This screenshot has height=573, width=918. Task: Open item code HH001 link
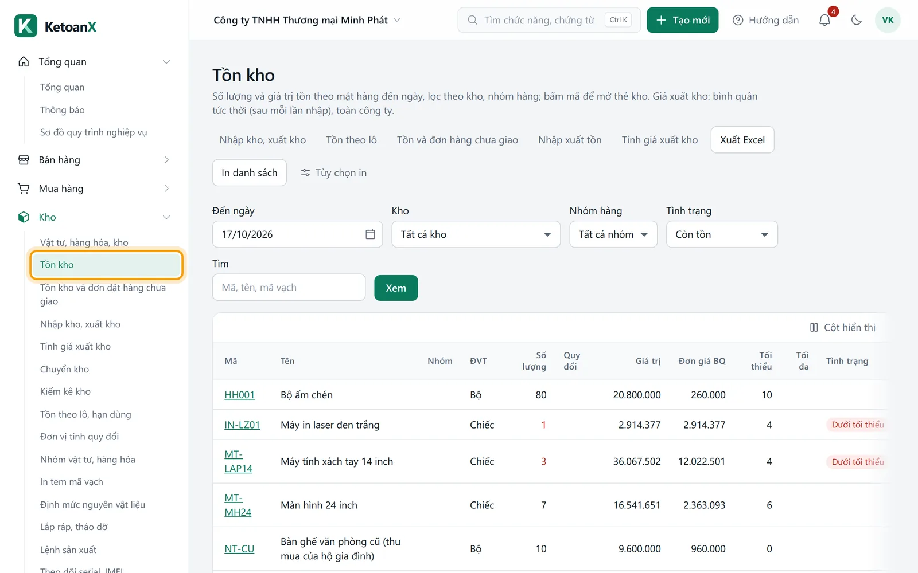239,395
